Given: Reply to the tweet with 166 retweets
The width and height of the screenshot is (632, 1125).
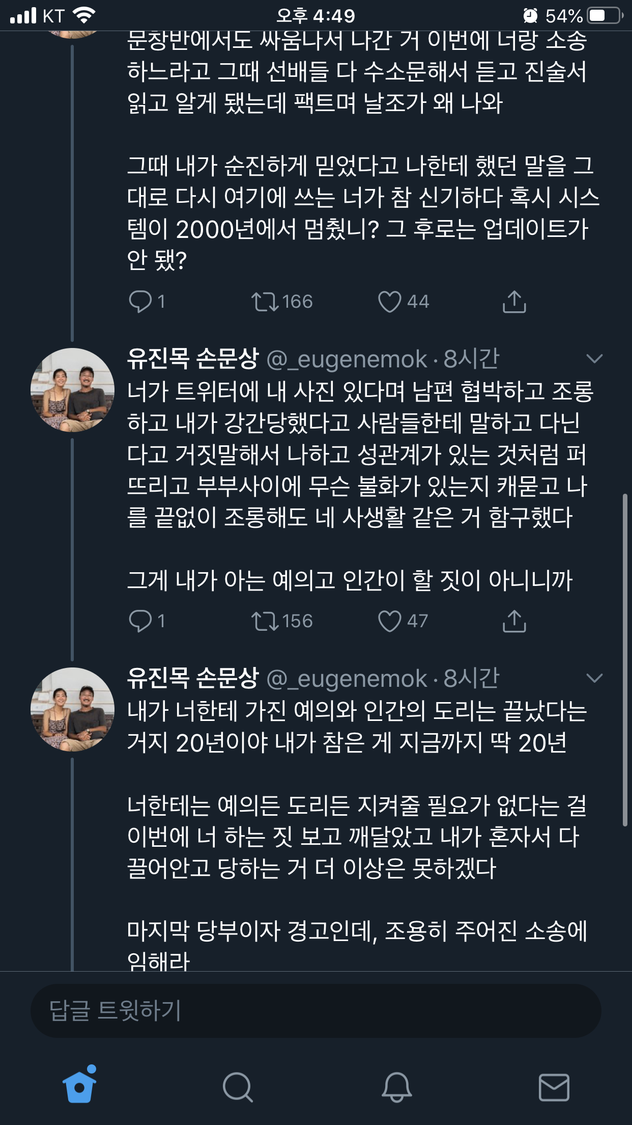Looking at the screenshot, I should [x=140, y=302].
